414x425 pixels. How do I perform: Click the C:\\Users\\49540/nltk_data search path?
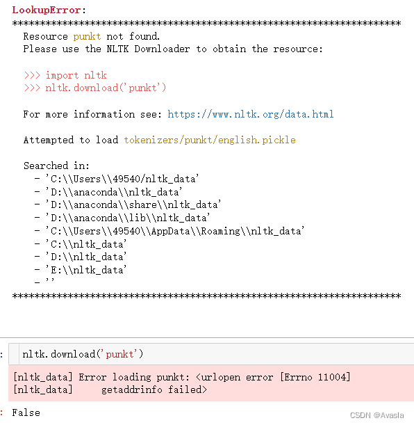[122, 179]
